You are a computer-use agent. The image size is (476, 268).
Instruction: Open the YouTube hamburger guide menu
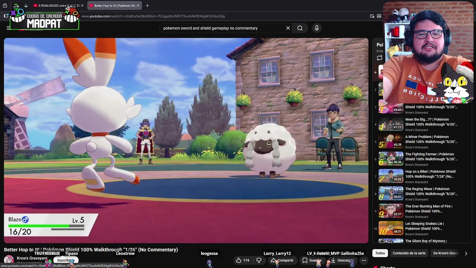[x=8, y=28]
